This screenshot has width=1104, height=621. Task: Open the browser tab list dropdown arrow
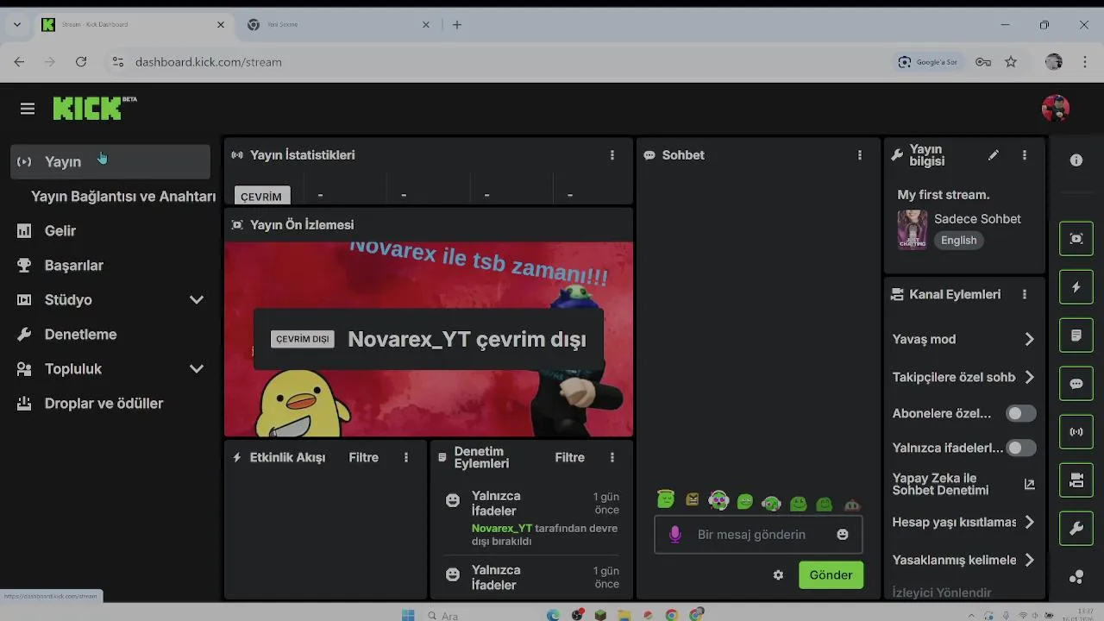click(x=16, y=25)
